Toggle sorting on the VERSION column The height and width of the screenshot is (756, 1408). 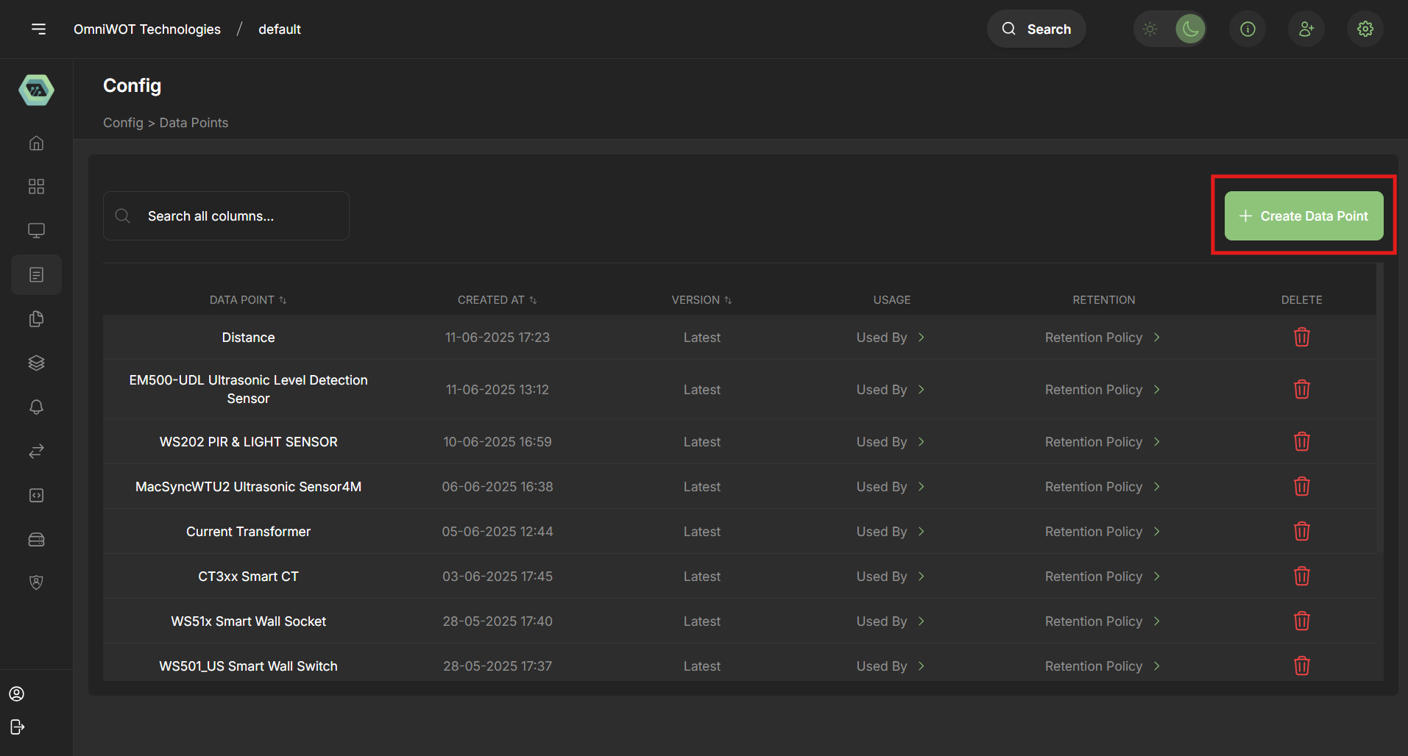(x=701, y=299)
